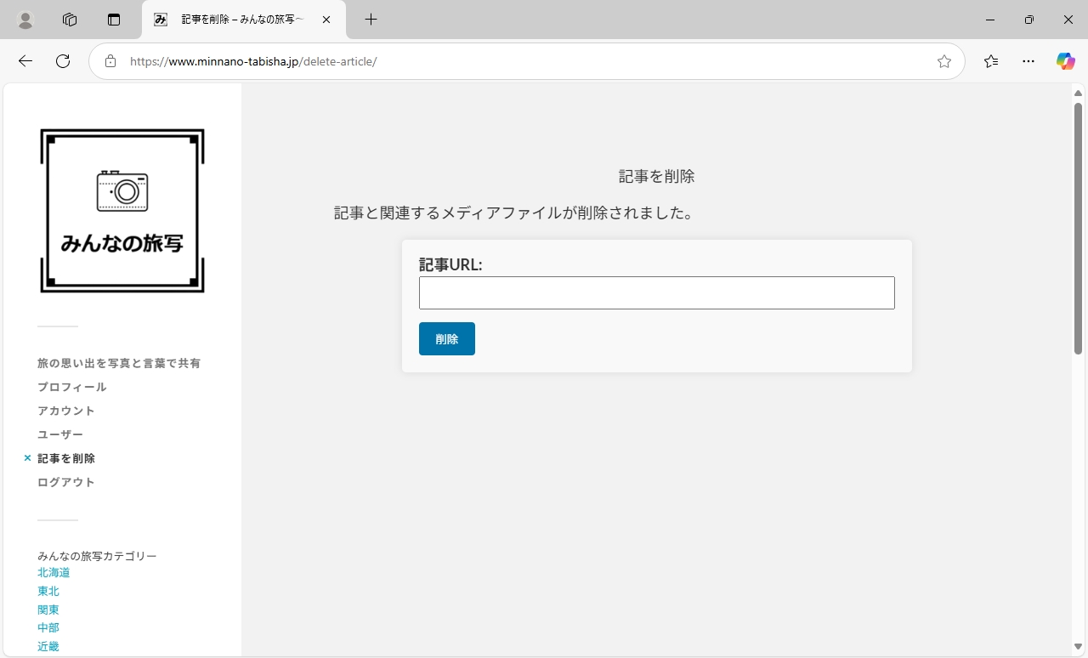Select ログアウト in sidebar menu

coord(66,482)
